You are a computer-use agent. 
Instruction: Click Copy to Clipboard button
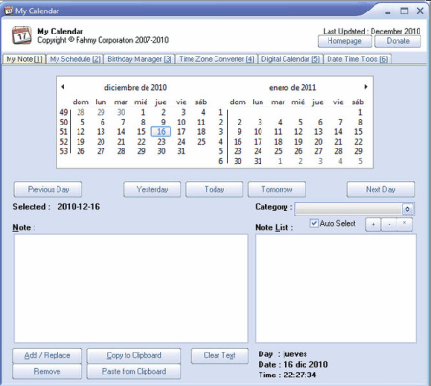click(134, 355)
